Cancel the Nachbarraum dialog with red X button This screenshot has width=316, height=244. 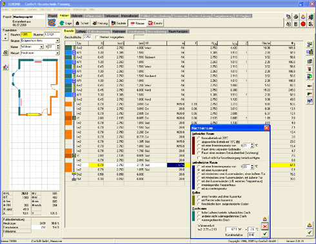pyautogui.click(x=265, y=227)
